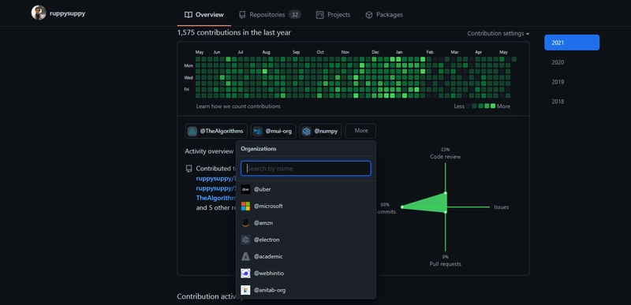Open the ruppysuppy profile avatar
The image size is (631, 305).
coord(39,13)
